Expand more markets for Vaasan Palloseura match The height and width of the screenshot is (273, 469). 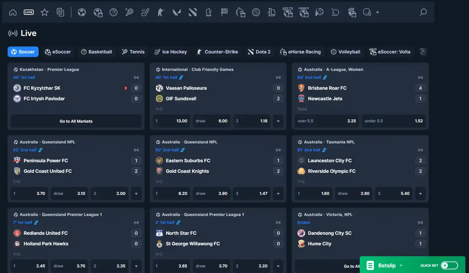pyautogui.click(x=278, y=121)
